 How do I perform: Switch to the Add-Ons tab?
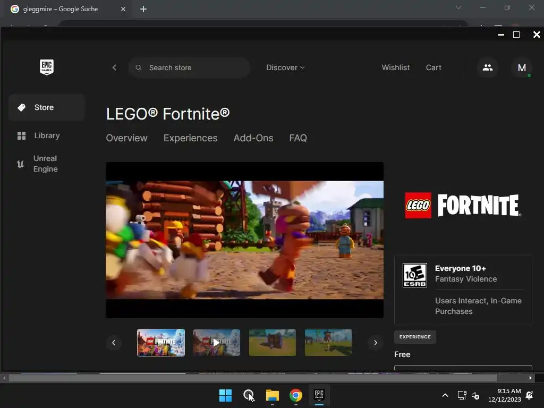click(x=253, y=138)
